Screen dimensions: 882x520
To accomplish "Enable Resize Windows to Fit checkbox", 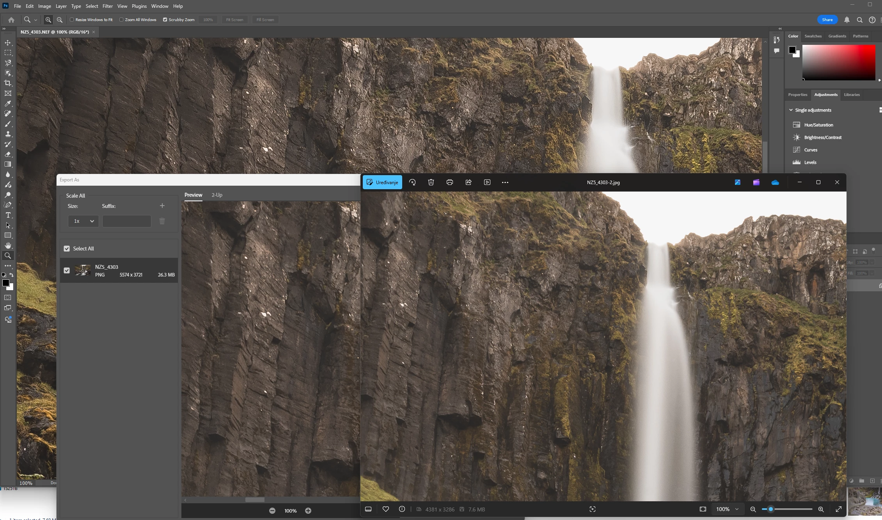I will [72, 20].
